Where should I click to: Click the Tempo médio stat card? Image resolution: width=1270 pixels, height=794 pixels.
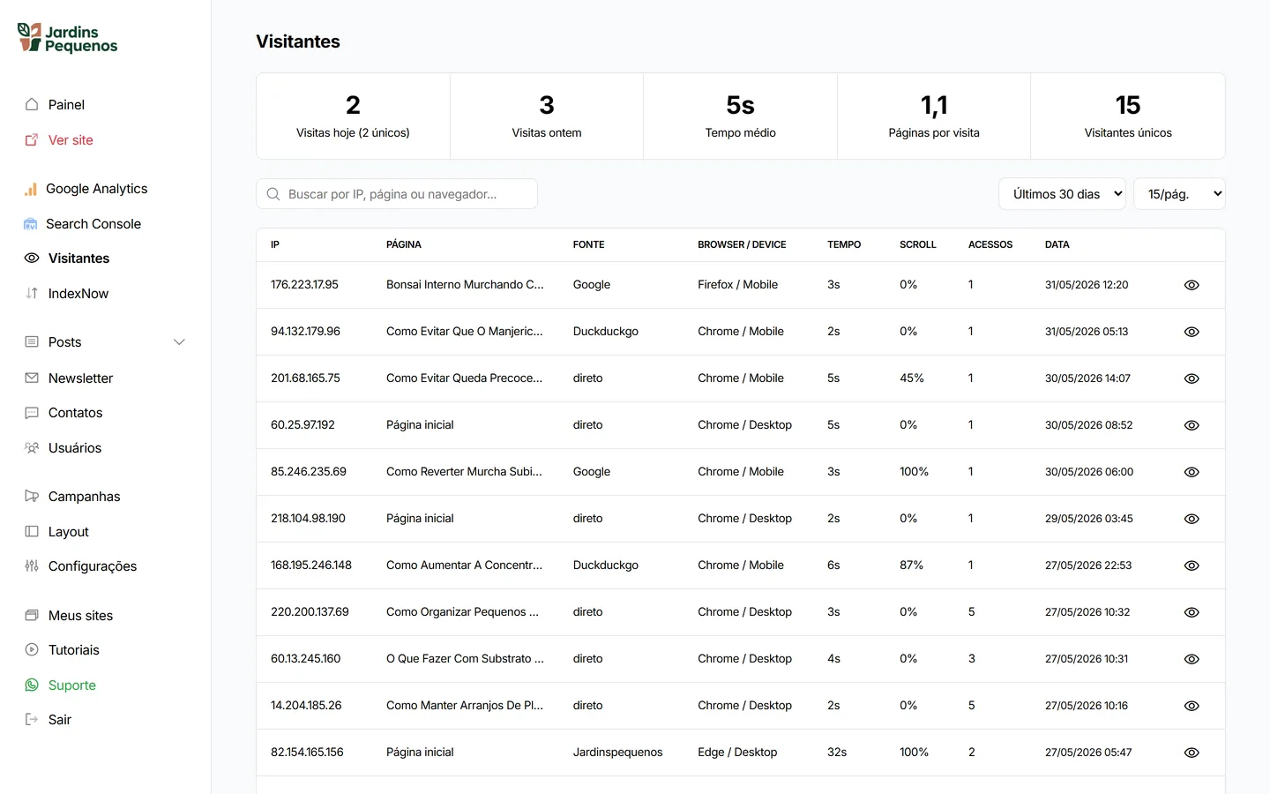pyautogui.click(x=740, y=116)
